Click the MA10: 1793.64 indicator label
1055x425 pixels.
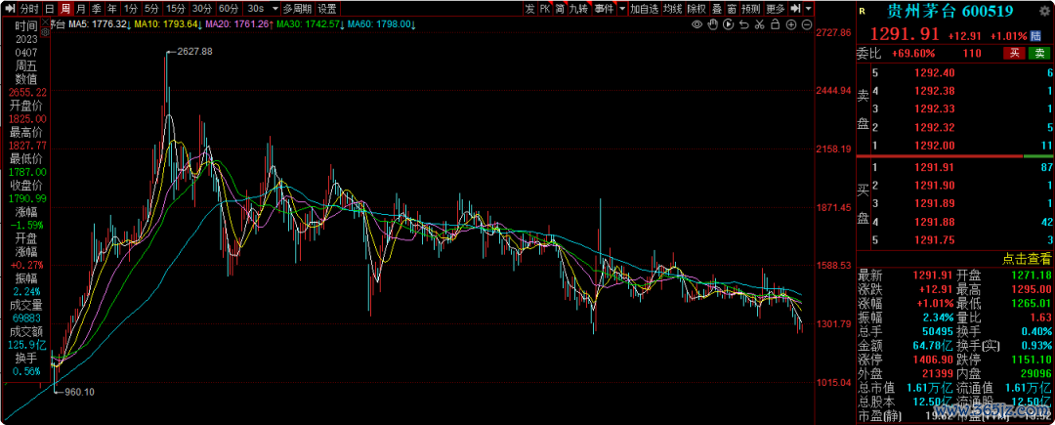click(166, 24)
